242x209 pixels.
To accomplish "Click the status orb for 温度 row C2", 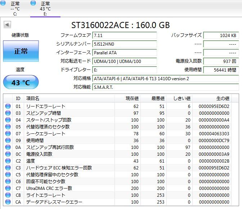I will coord(8,161).
